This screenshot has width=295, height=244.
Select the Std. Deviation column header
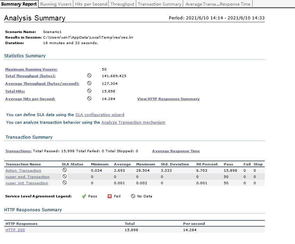click(x=175, y=164)
